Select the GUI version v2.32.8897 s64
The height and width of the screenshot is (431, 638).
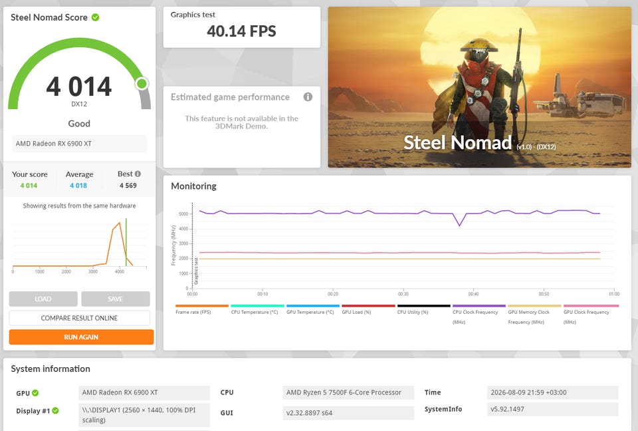coord(348,412)
